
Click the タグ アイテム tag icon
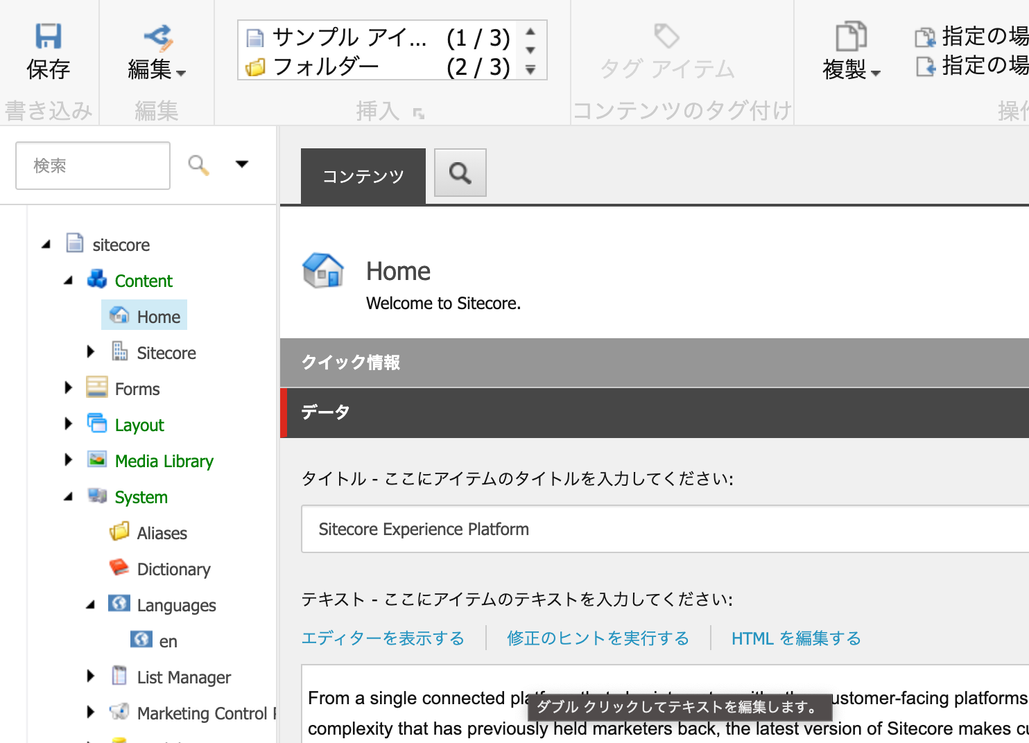[667, 36]
